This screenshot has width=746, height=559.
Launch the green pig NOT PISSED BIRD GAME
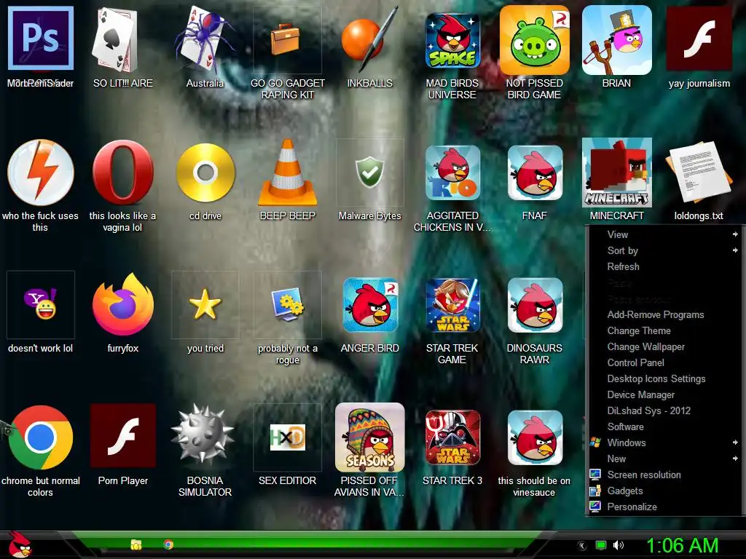[x=534, y=40]
